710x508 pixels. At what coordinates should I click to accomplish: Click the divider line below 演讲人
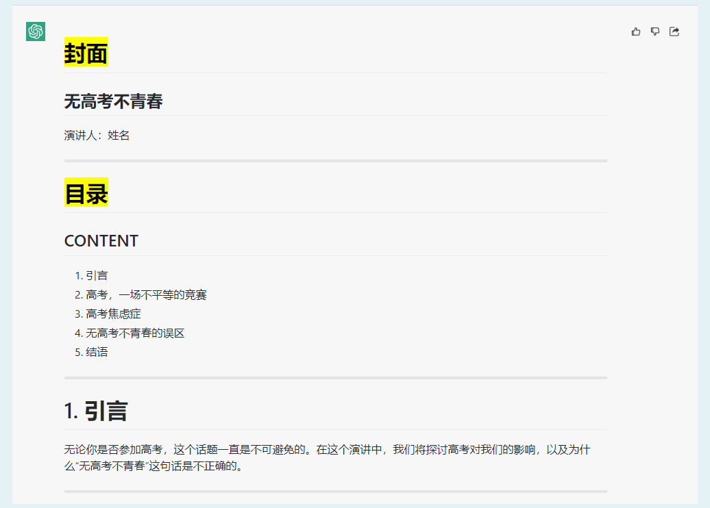335,161
